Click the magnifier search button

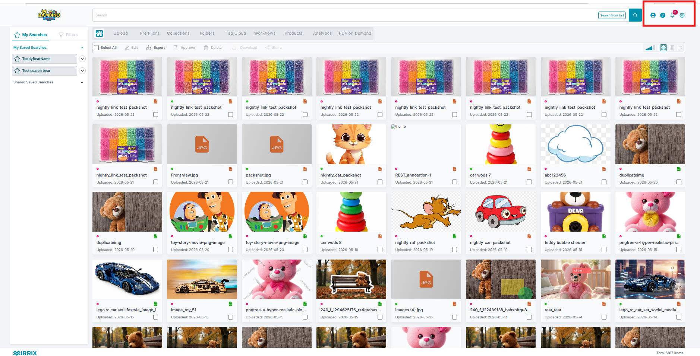(x=635, y=15)
